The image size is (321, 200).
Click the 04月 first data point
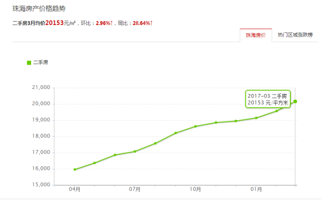coord(75,169)
